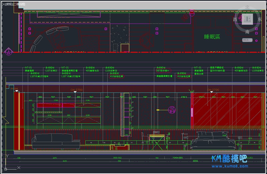The height and width of the screenshot is (174, 267).
Task: Open the viewport controls [+] menu
Action: click(x=3, y=5)
